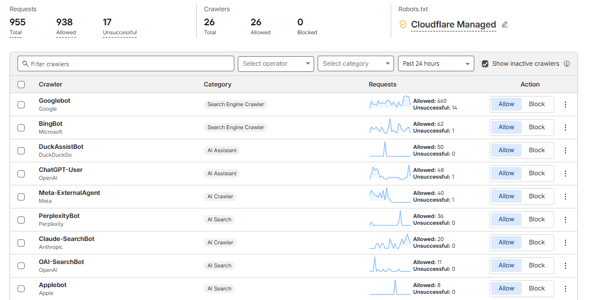Image resolution: width=593 pixels, height=300 pixels.
Task: Uncheck Show inactive crawlers checkbox
Action: [x=485, y=64]
